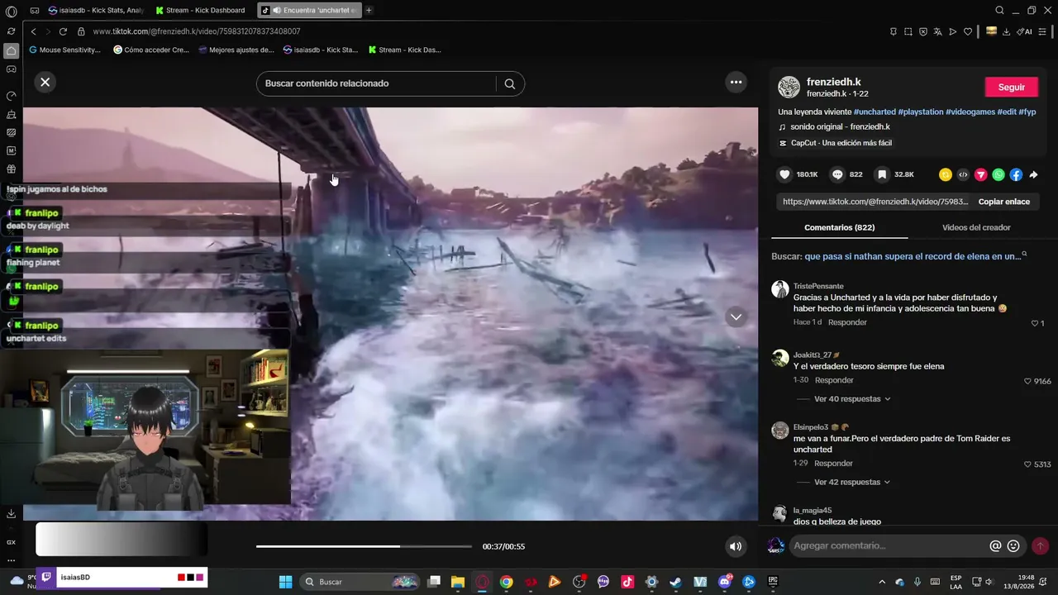This screenshot has height=595, width=1058.
Task: Open the Mouse Sensitivity bookmark
Action: click(x=64, y=50)
